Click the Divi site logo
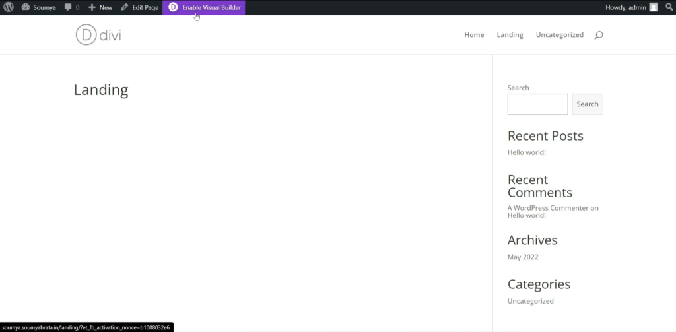Image resolution: width=676 pixels, height=332 pixels. (98, 35)
